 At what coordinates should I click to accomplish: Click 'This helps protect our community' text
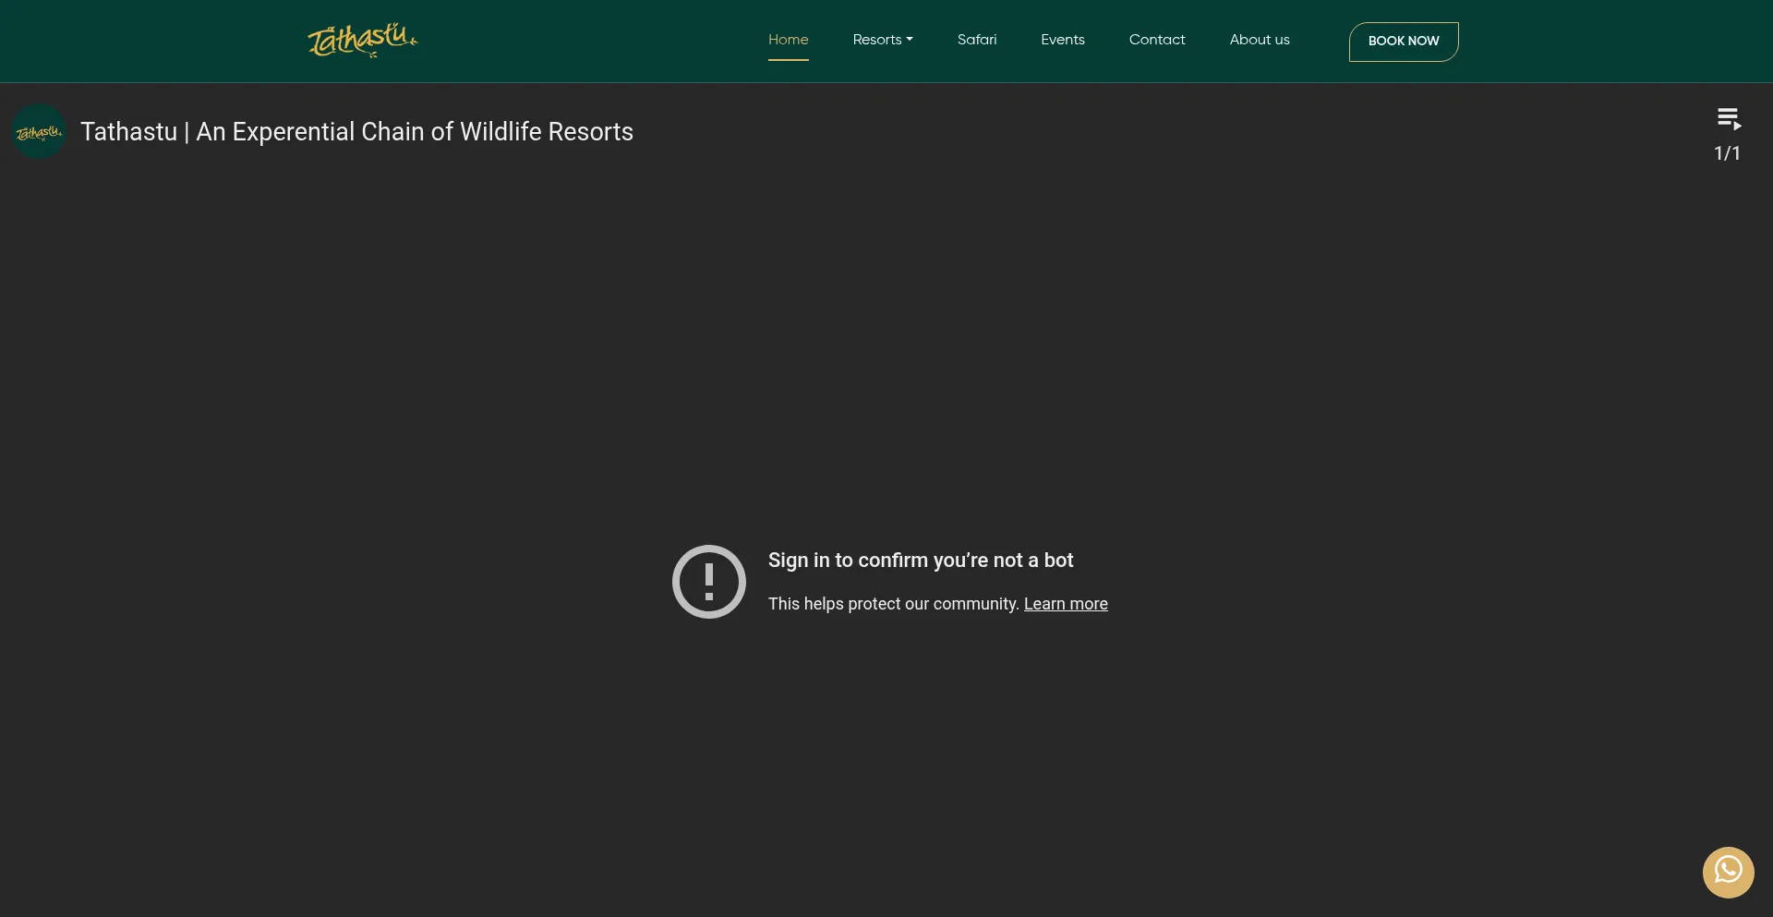893,604
